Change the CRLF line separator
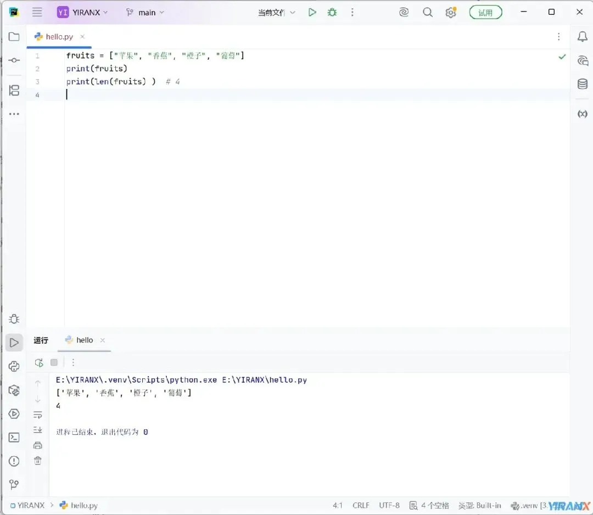This screenshot has width=593, height=515. pyautogui.click(x=361, y=505)
